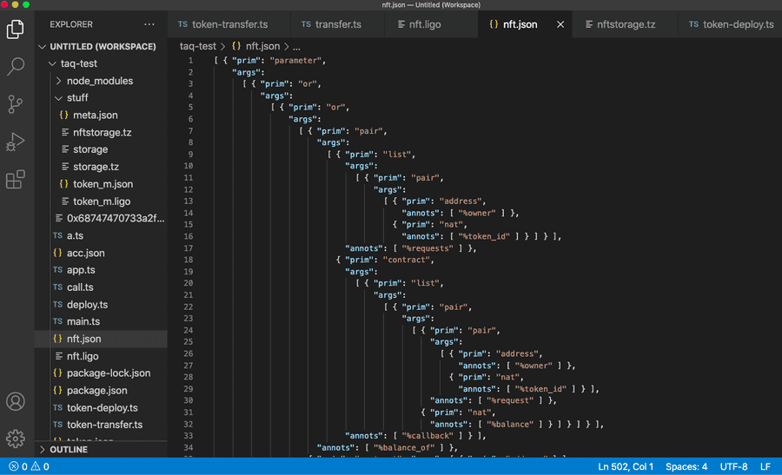Expand the node_modules folder
The height and width of the screenshot is (475, 782).
99,81
